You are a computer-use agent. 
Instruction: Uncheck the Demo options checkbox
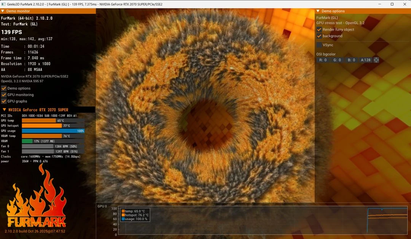pyautogui.click(x=4, y=88)
